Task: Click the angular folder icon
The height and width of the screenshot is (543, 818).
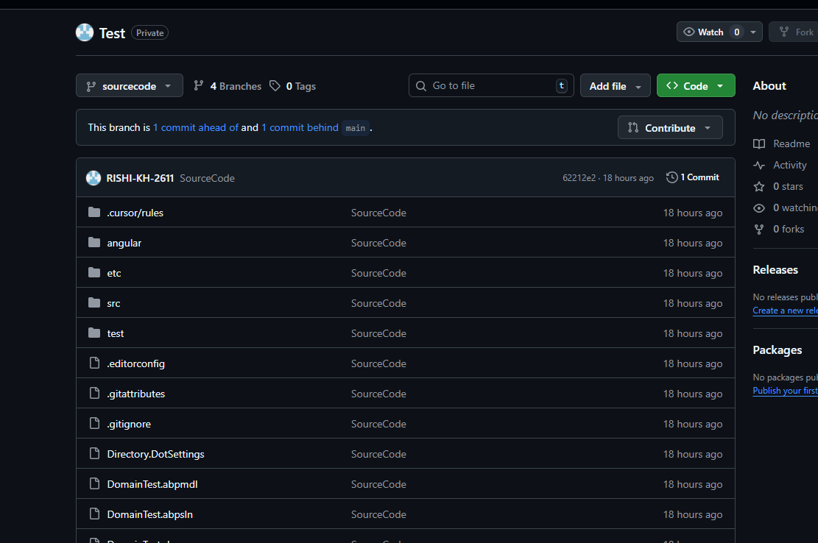Action: point(94,243)
